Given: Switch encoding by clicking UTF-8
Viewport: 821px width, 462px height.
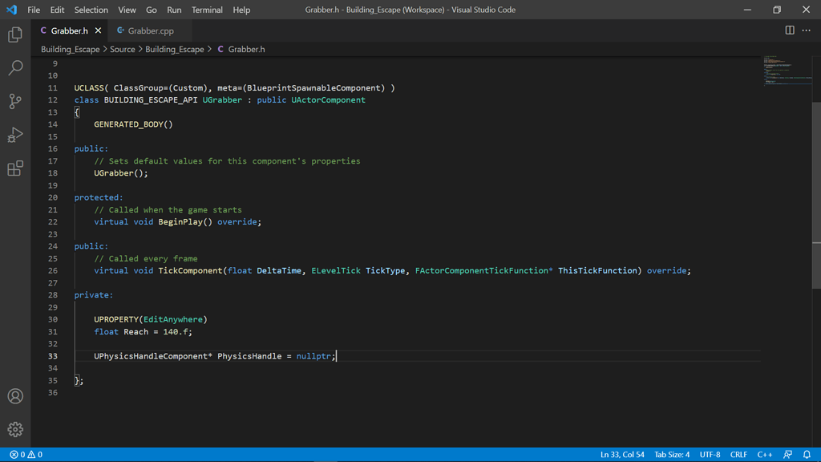Looking at the screenshot, I should 710,454.
